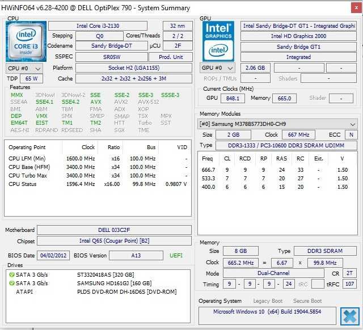Viewport: 363px width, 330px height.
Task: Expand the Samsung M378B5773DH0-CH9 memory module dropdown
Action: pos(277,124)
